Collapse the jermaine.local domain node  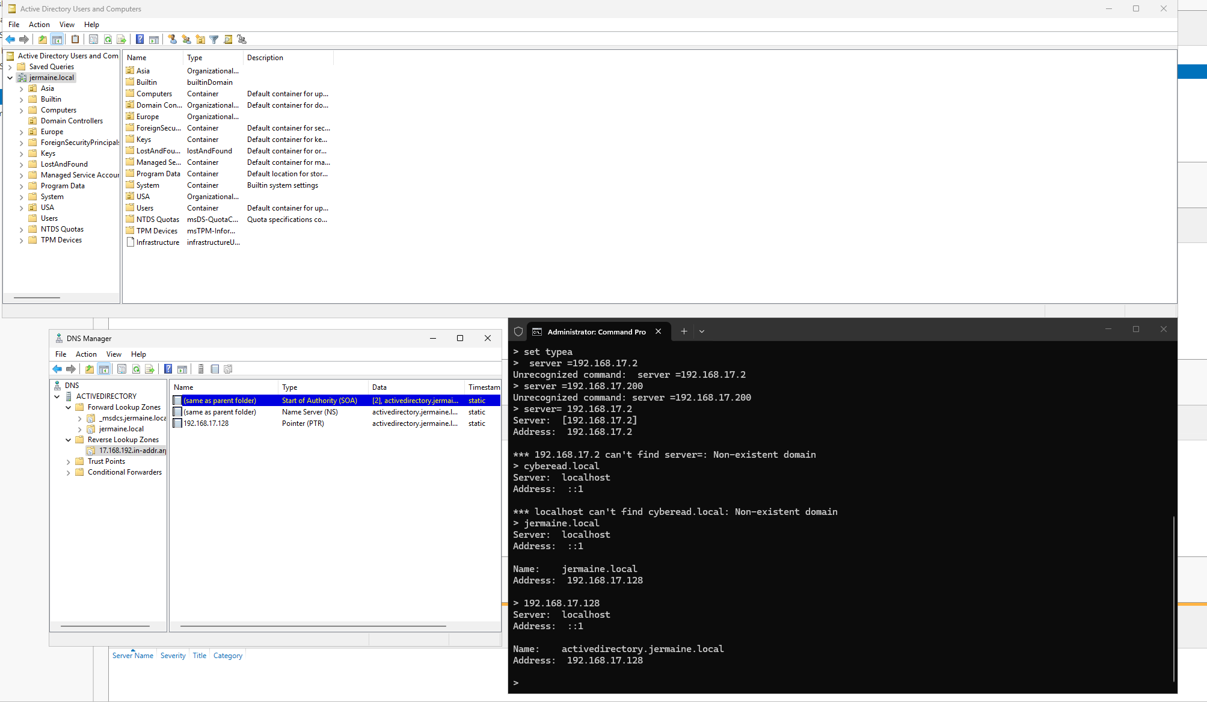tap(10, 78)
